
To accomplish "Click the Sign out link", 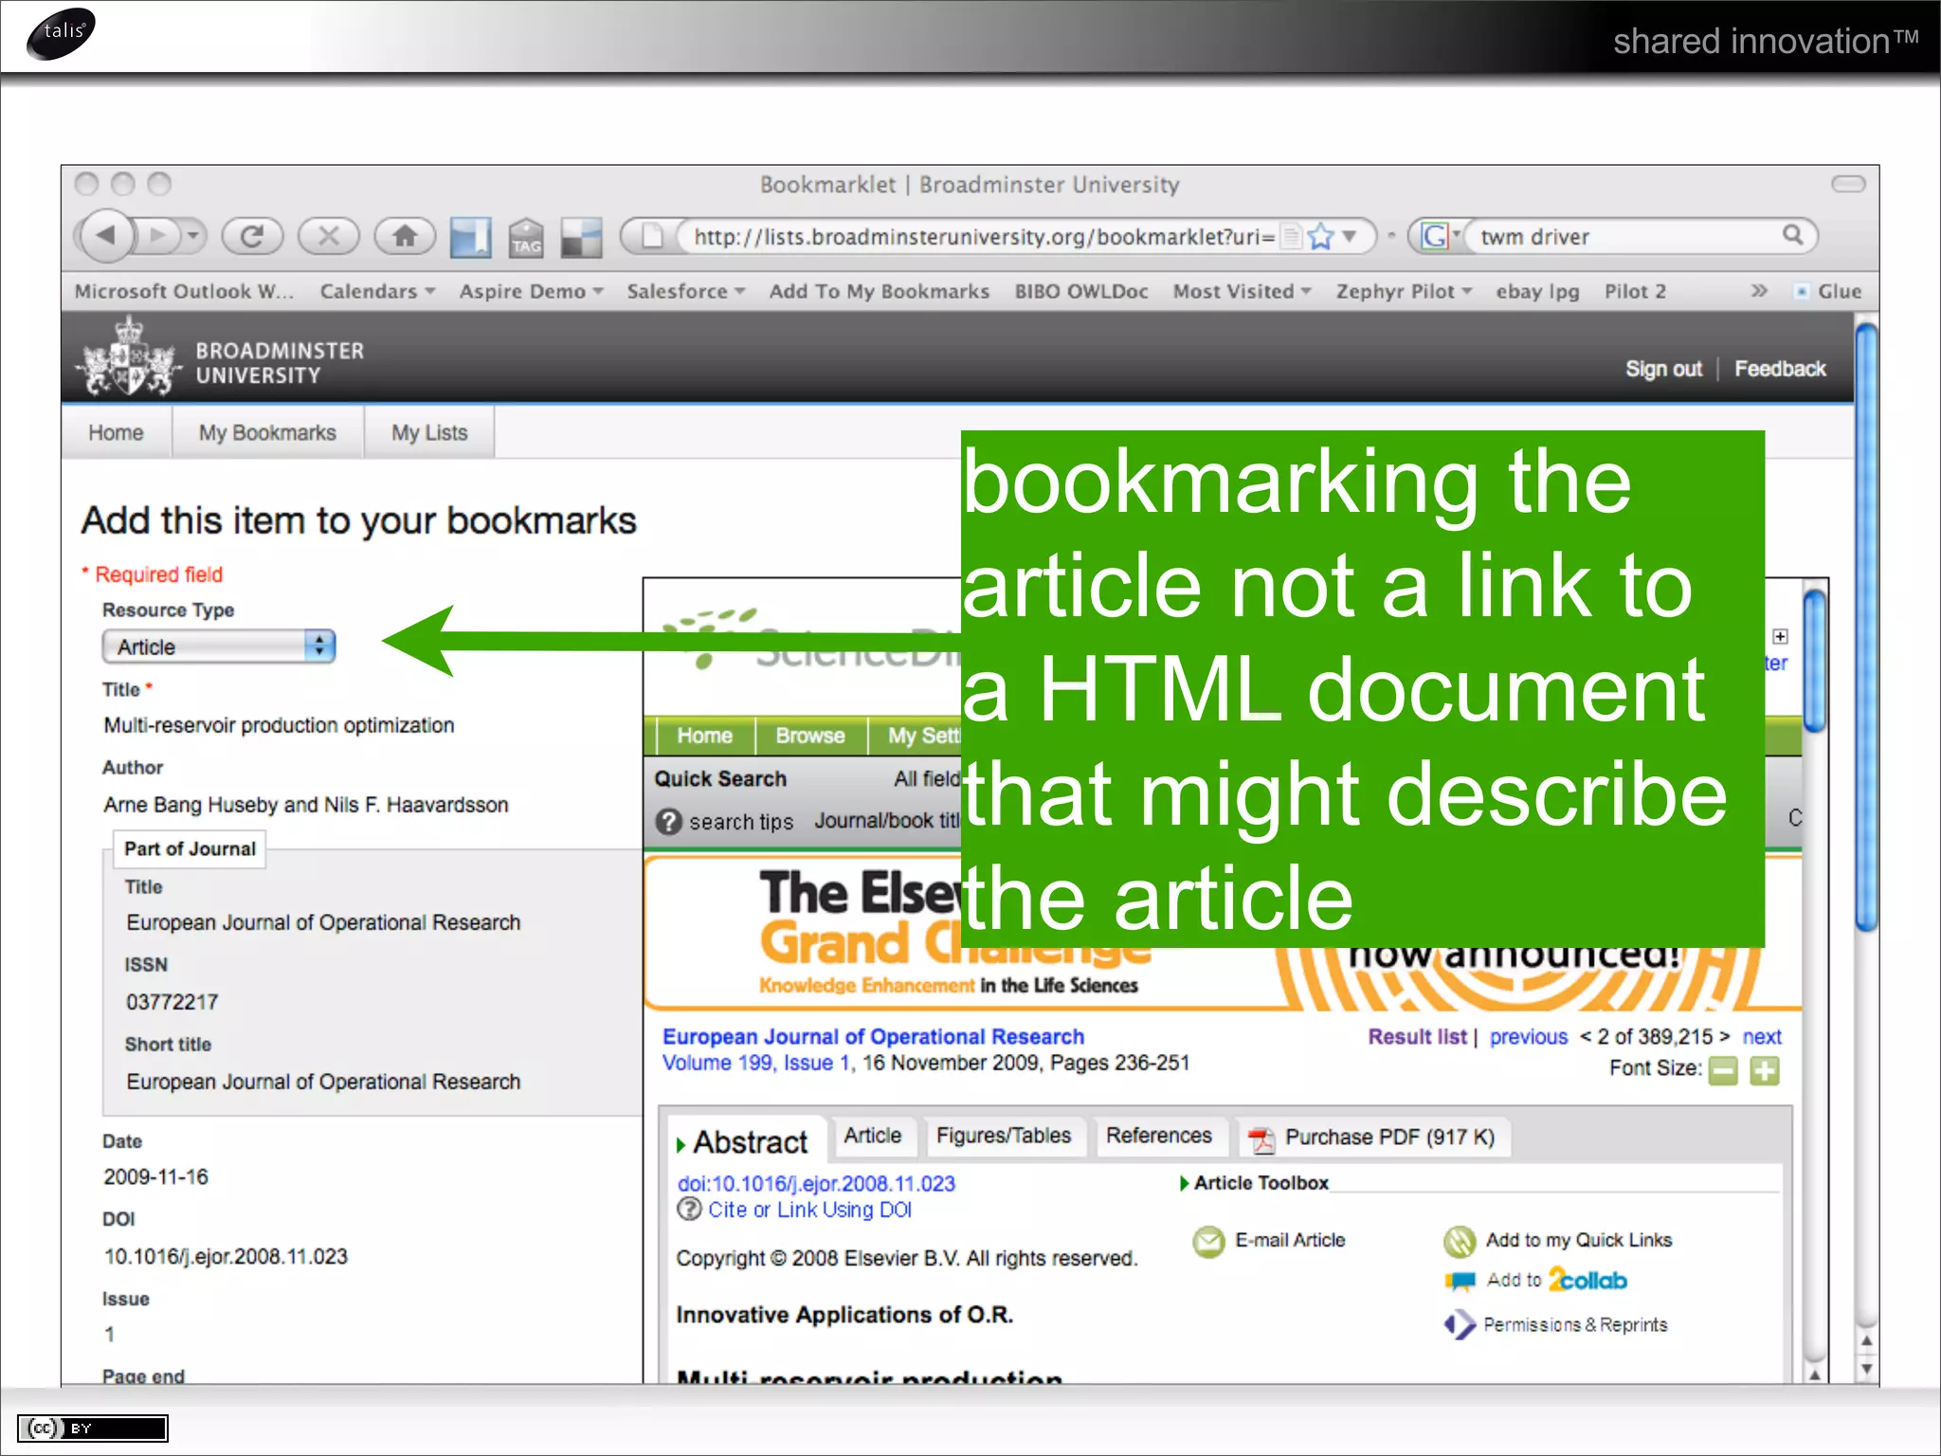I will (1663, 369).
